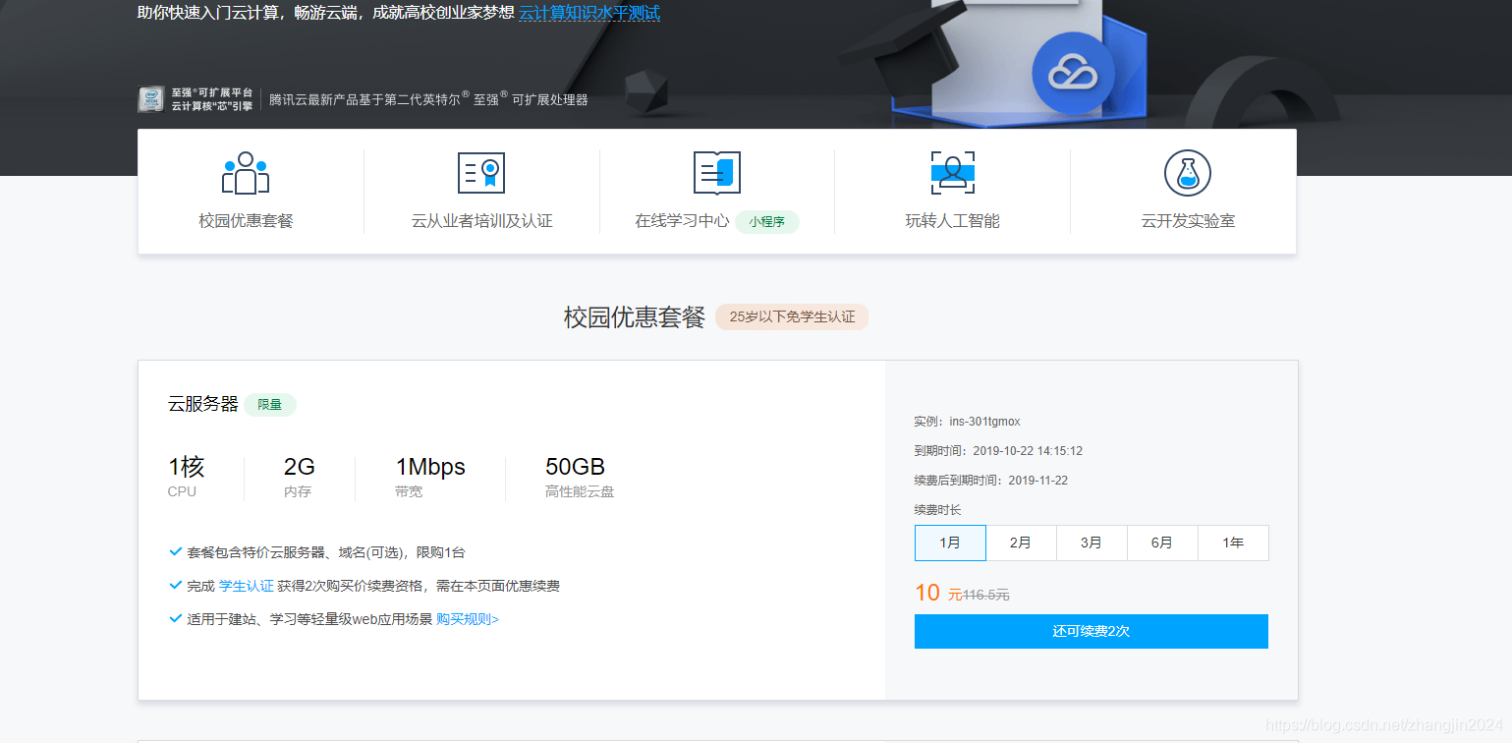Open the 云开发实验室 navigation label
This screenshot has height=743, width=1512.
tap(1188, 221)
